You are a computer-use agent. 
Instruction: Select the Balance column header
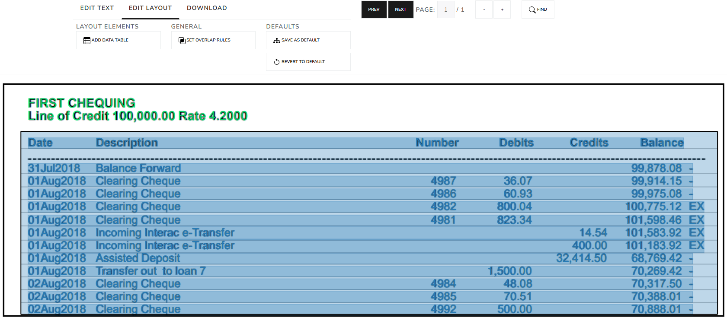pyautogui.click(x=662, y=143)
